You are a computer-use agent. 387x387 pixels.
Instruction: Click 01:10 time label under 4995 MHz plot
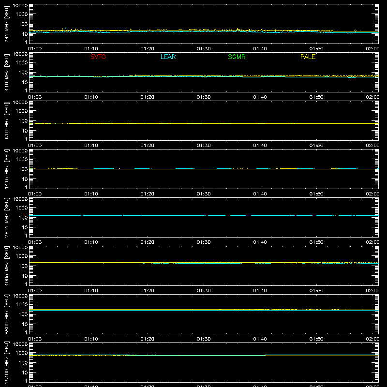(x=91, y=291)
